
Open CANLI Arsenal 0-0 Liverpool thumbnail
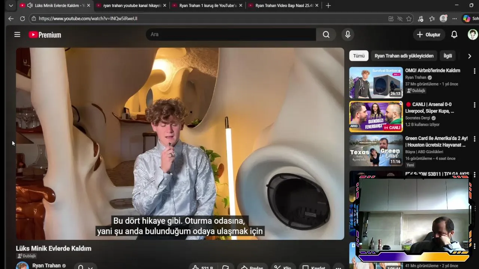[376, 117]
